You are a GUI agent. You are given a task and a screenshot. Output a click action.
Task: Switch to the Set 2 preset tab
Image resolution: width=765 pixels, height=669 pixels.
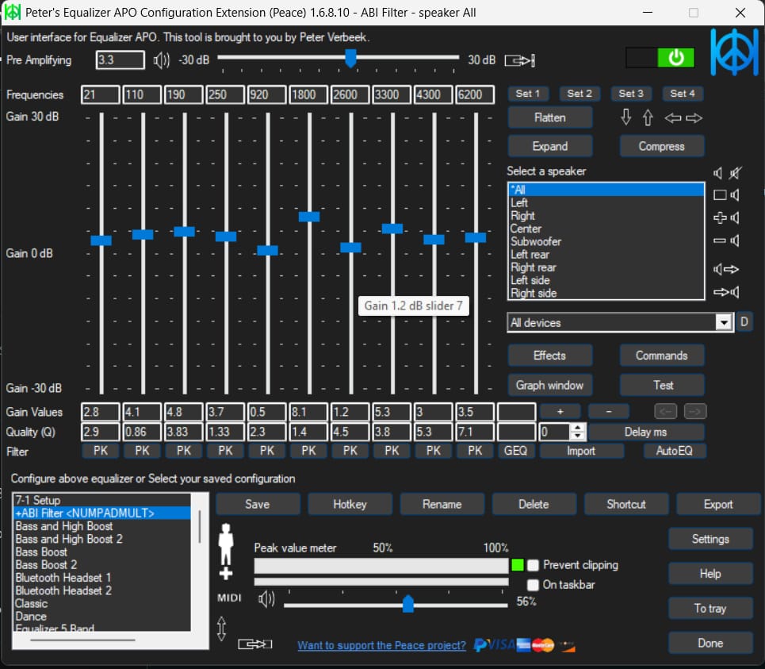(x=579, y=93)
